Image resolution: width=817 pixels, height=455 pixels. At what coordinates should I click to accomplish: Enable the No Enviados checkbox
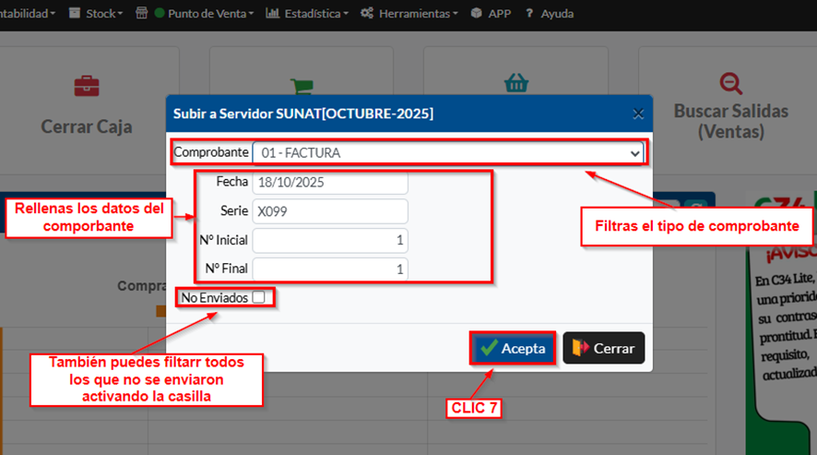(x=258, y=297)
